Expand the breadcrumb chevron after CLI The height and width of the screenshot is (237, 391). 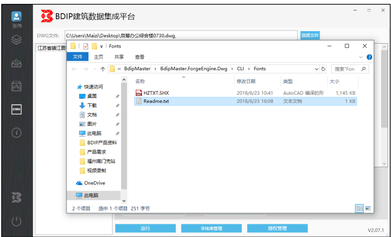pos(249,69)
